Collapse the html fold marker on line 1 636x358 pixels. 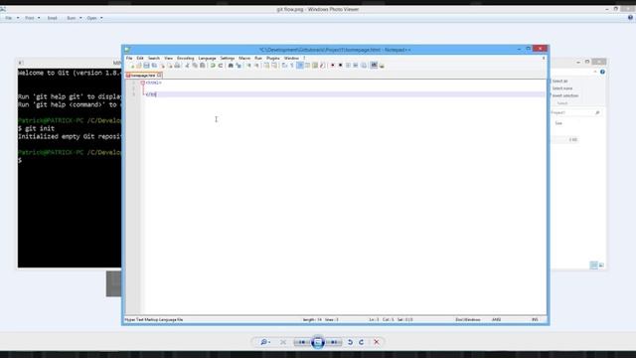coord(143,83)
